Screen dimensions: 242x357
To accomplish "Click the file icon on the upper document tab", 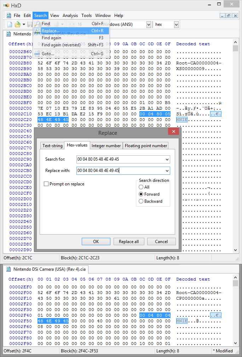I will coord(8,34).
